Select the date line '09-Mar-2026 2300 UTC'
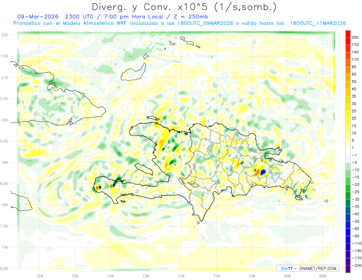Viewport: 362px width, 280px height. click(x=56, y=16)
